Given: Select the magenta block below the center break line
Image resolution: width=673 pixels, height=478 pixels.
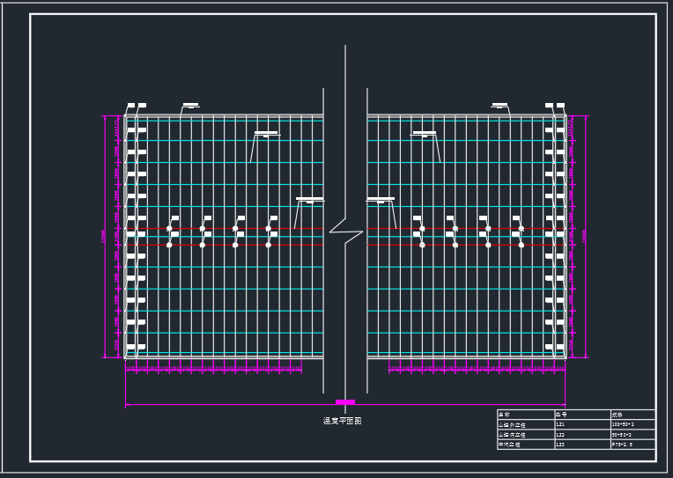Looking at the screenshot, I should [345, 402].
